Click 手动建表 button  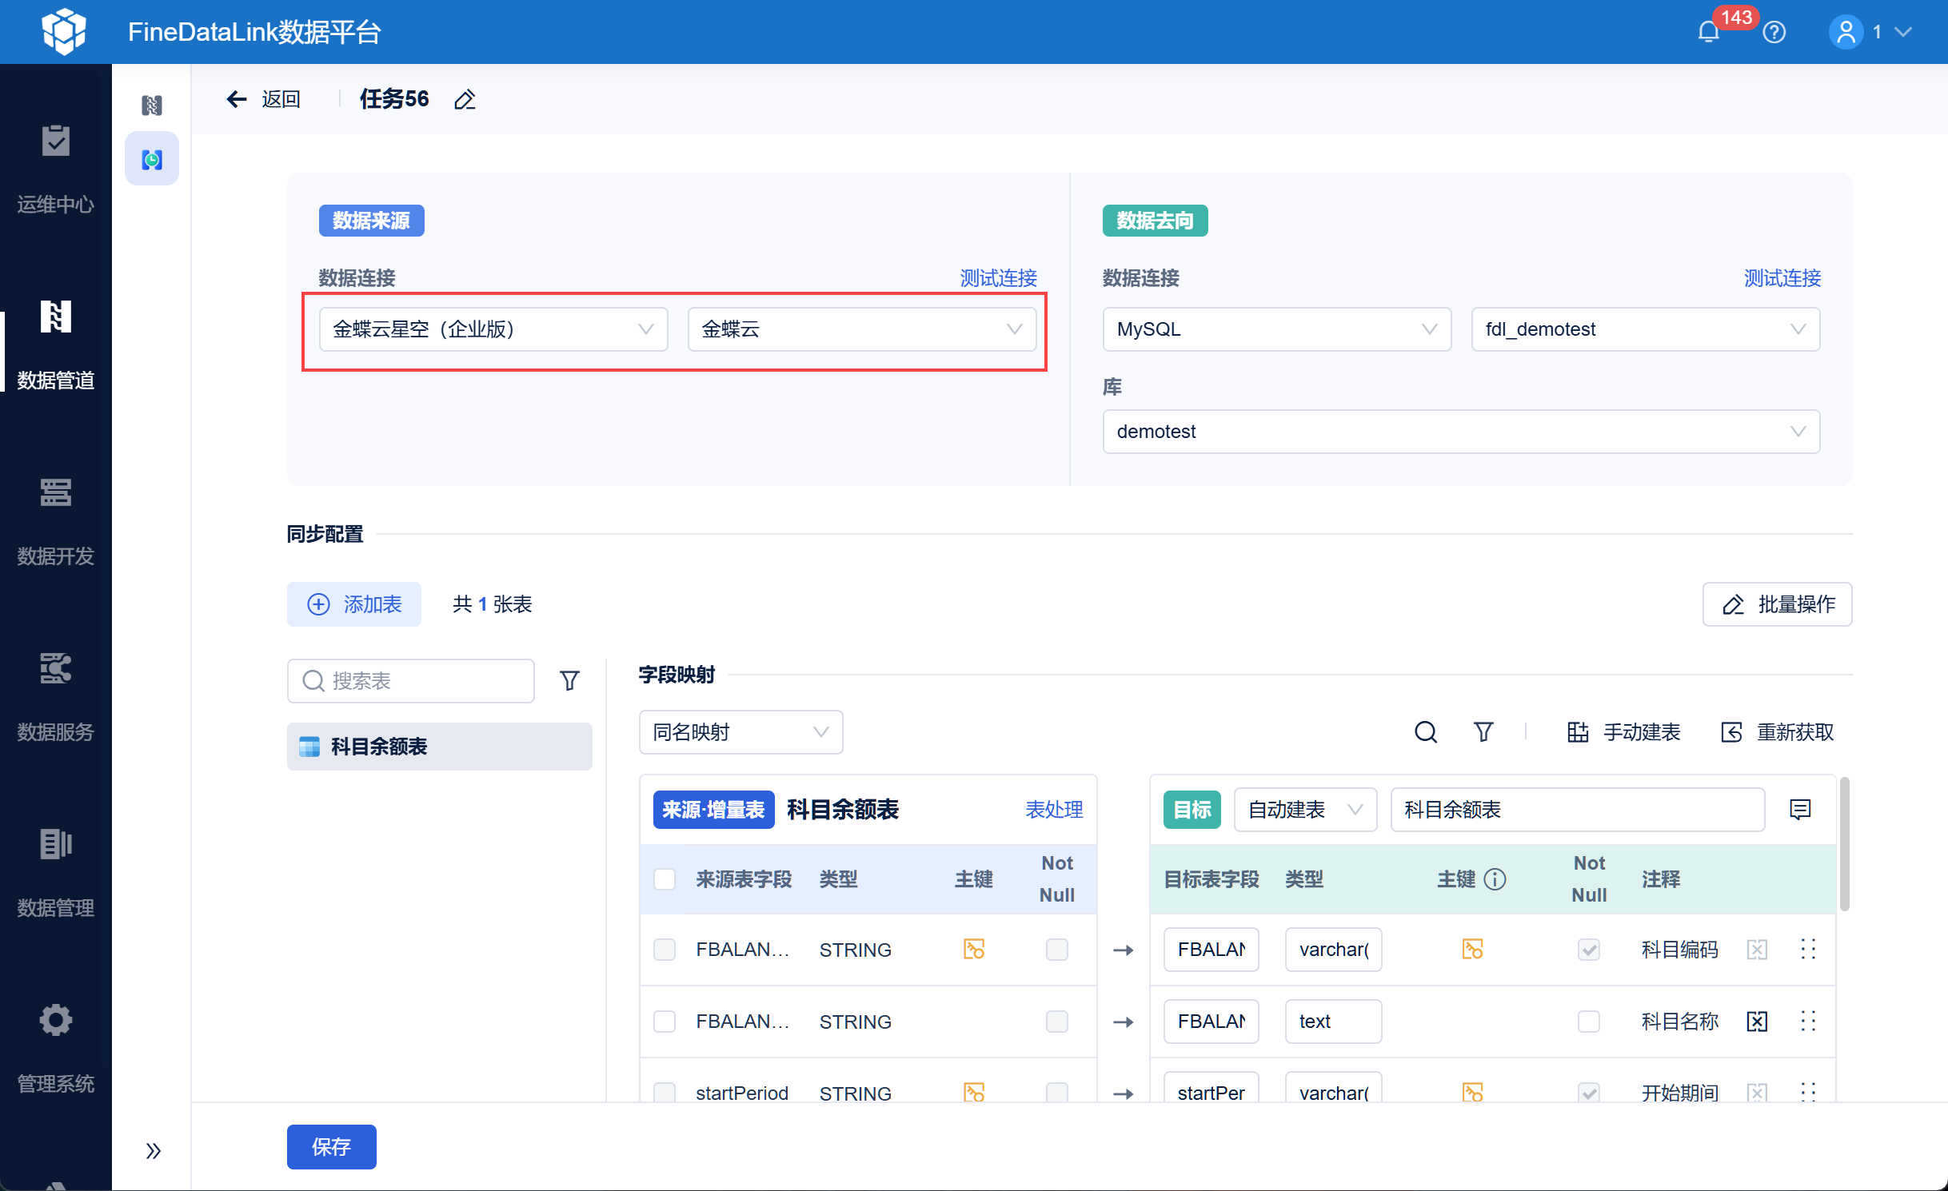[x=1623, y=732]
